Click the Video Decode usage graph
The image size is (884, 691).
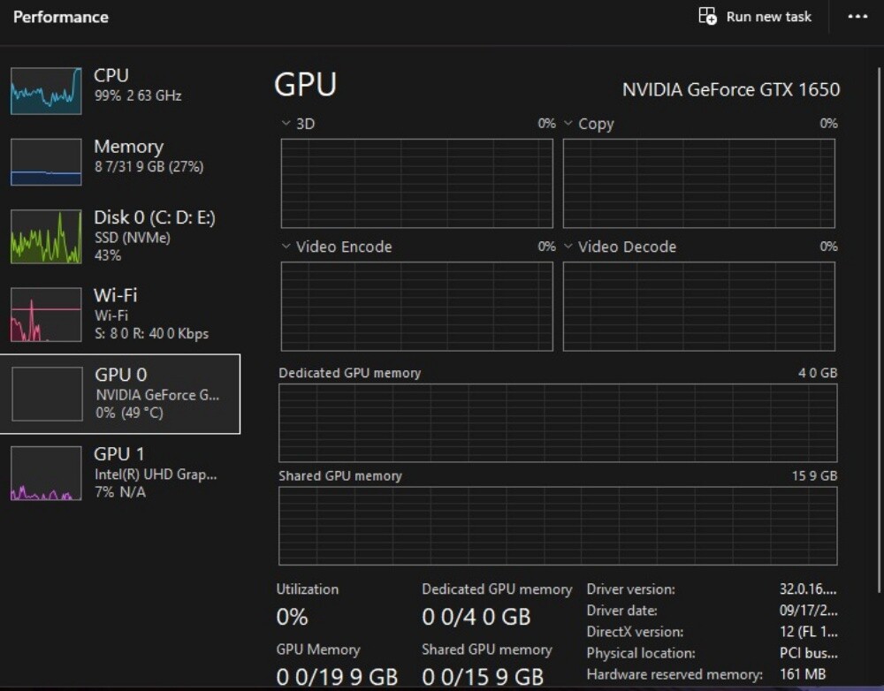point(699,306)
